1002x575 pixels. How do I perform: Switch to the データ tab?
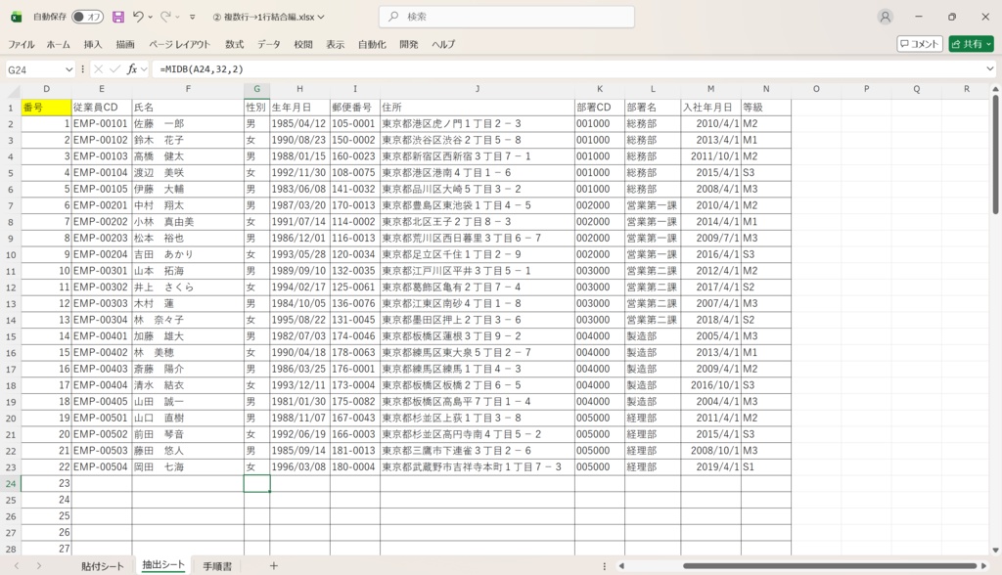pos(269,44)
